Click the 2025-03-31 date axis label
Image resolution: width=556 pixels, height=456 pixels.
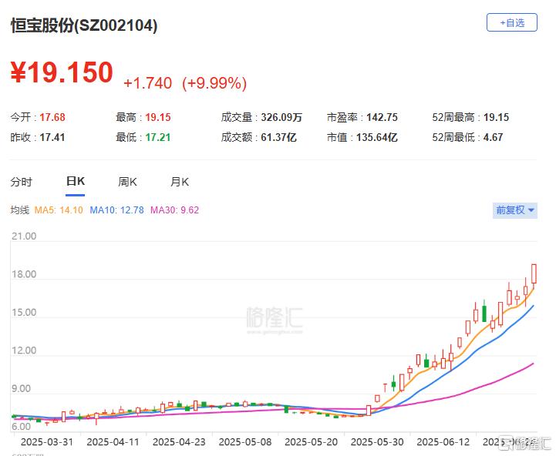pyautogui.click(x=47, y=442)
